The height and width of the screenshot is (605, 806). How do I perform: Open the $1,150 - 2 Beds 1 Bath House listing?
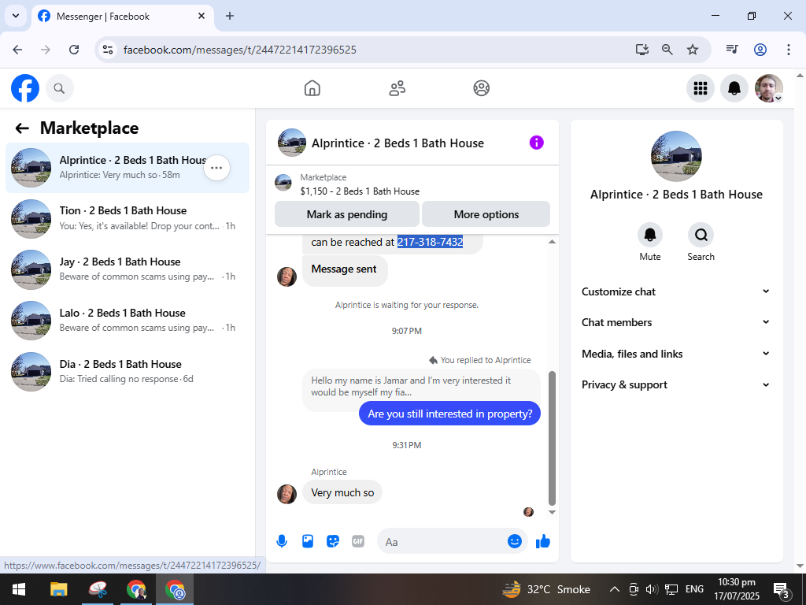[x=360, y=191]
